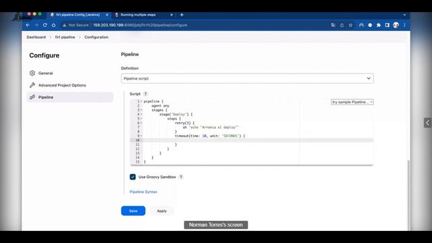Click the General sidebar item label
The image size is (432, 243).
click(45, 74)
